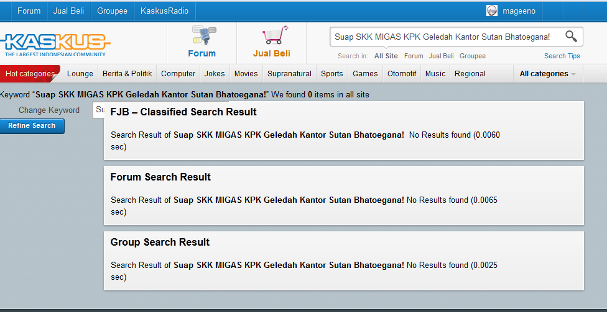Click the 'No Results found (0.0065' forum text
607x312 pixels.
click(x=452, y=200)
